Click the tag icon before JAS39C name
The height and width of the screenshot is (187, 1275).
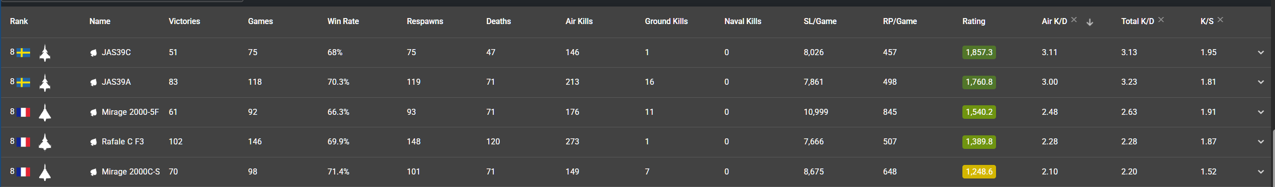[x=93, y=53]
